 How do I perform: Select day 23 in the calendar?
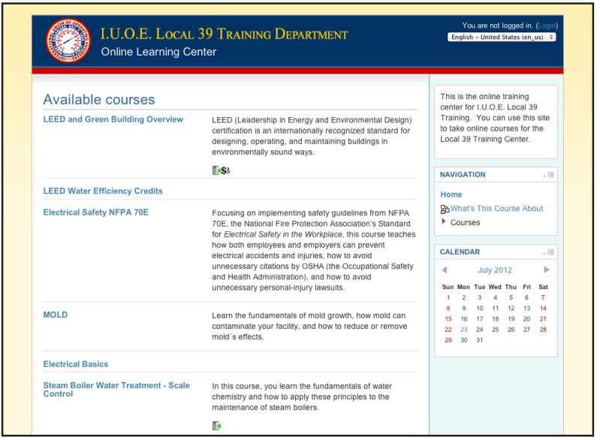coord(464,329)
